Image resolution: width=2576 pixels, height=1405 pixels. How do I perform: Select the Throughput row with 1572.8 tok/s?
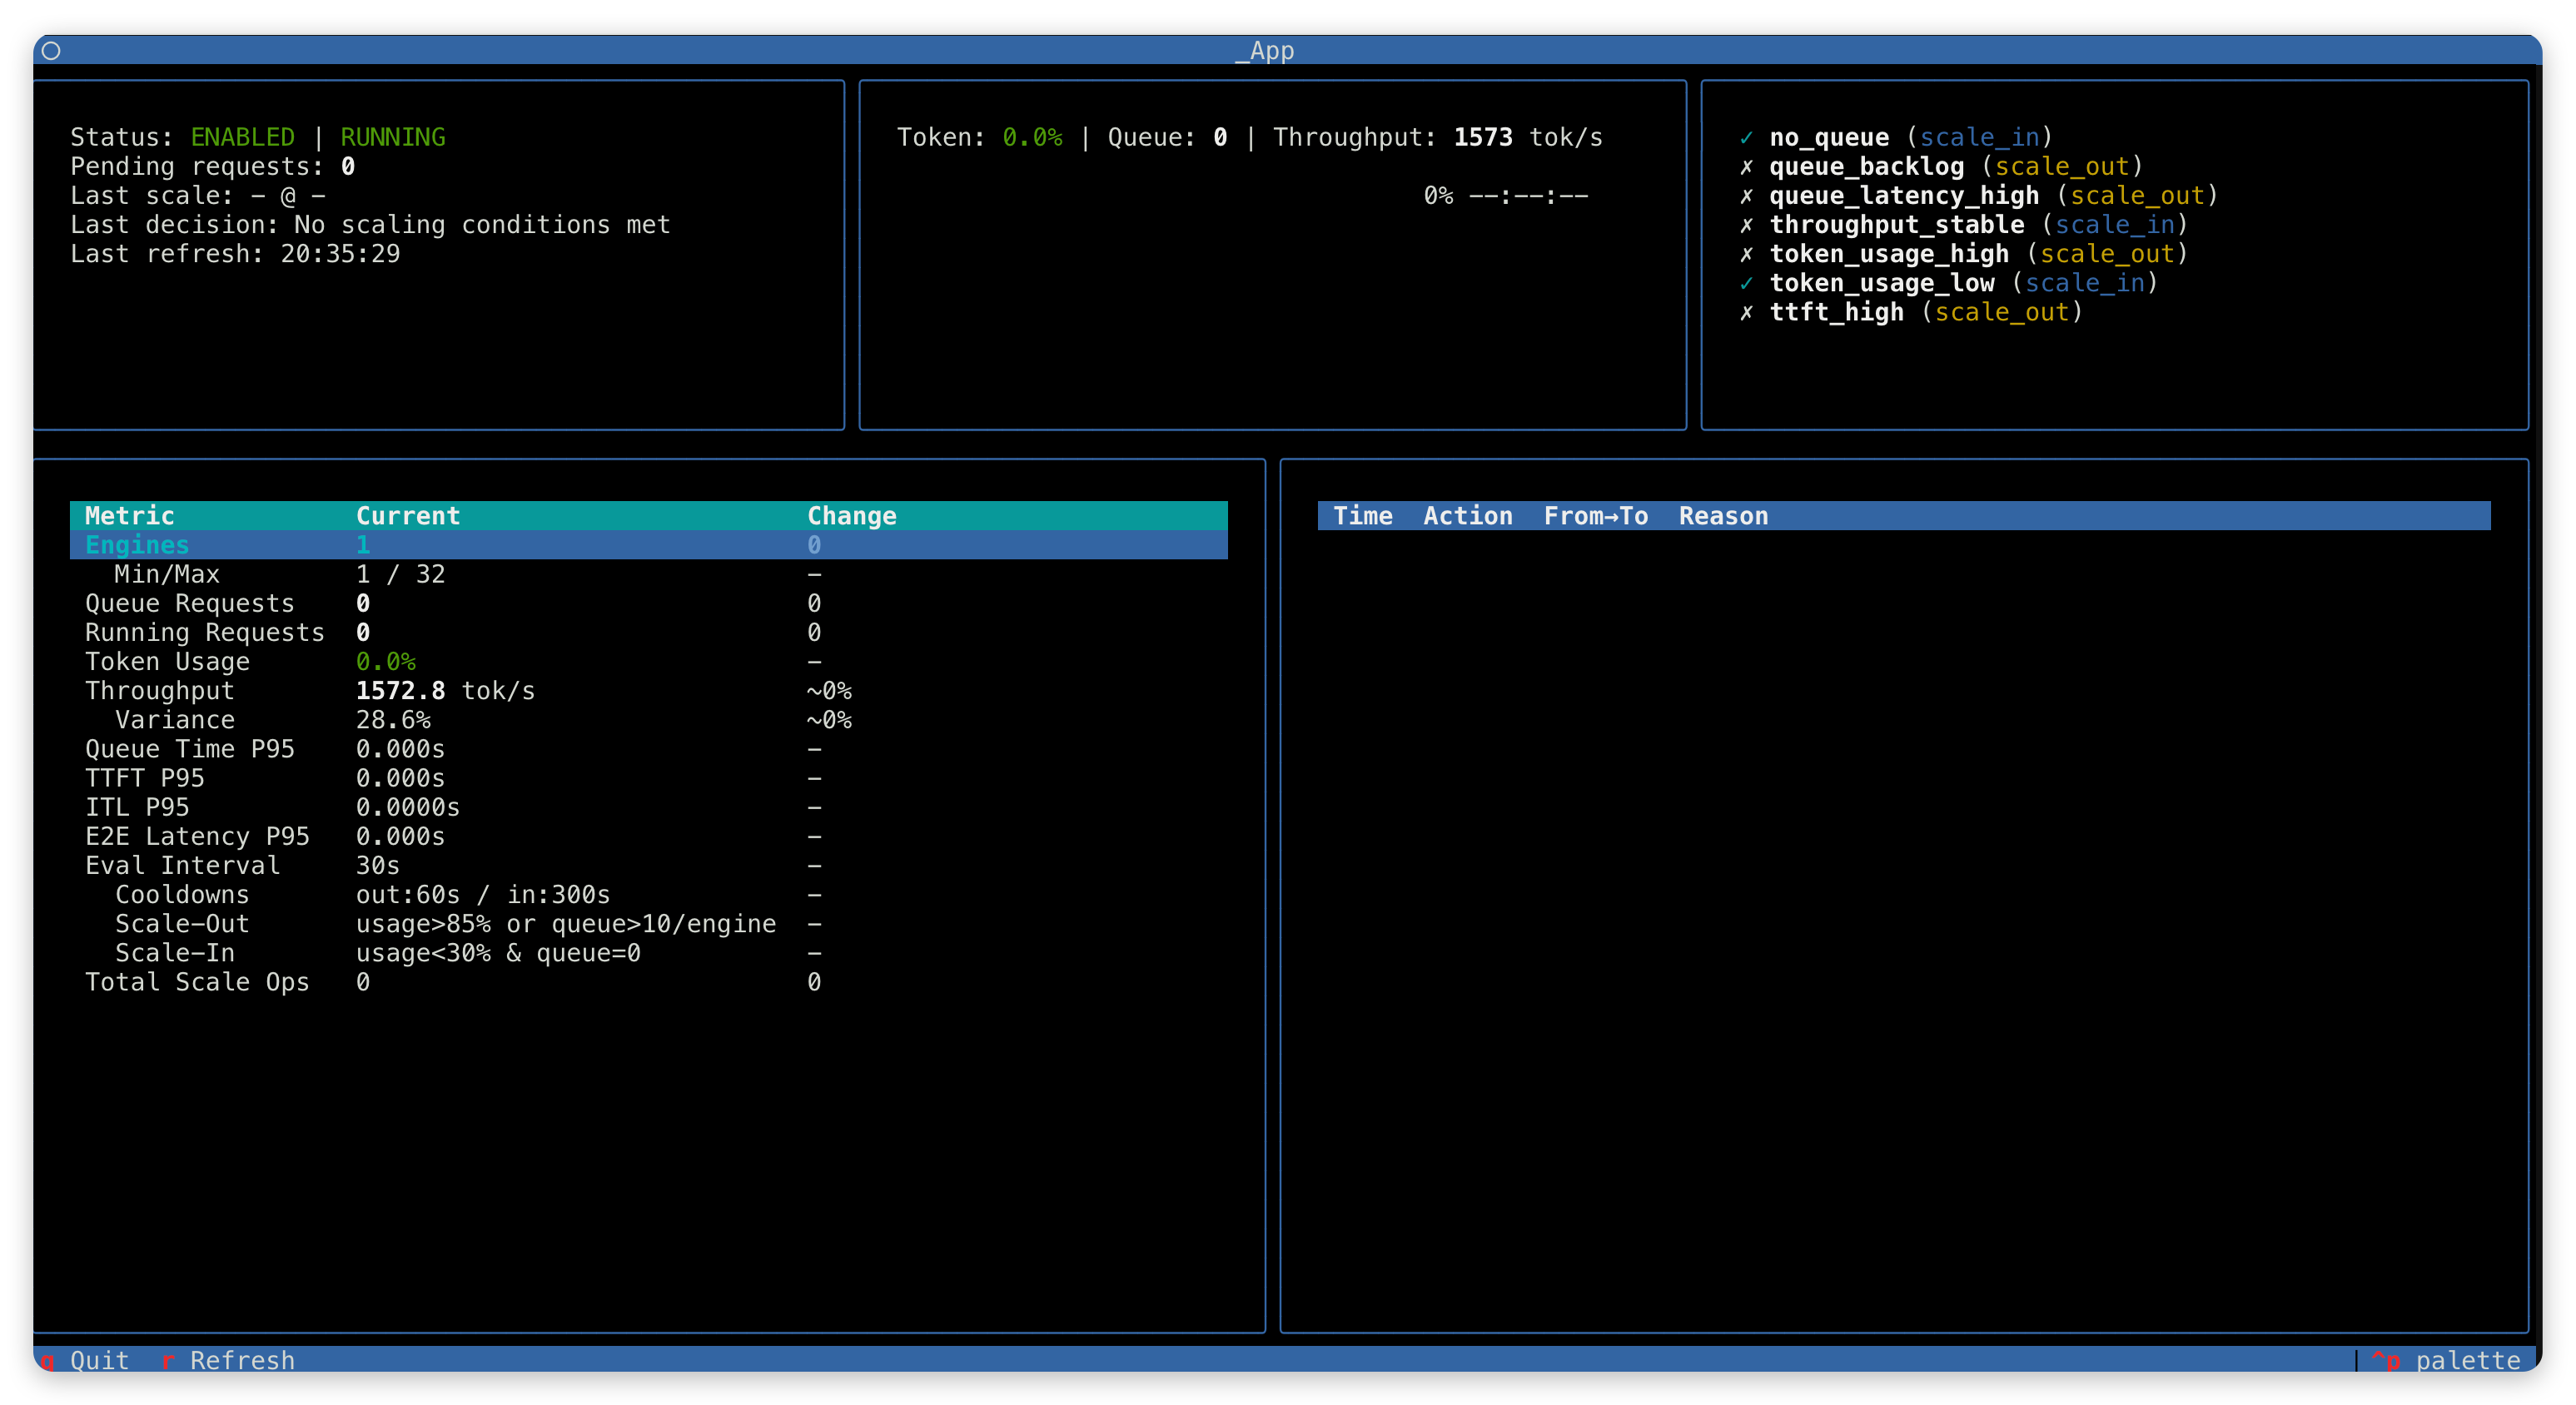648,690
